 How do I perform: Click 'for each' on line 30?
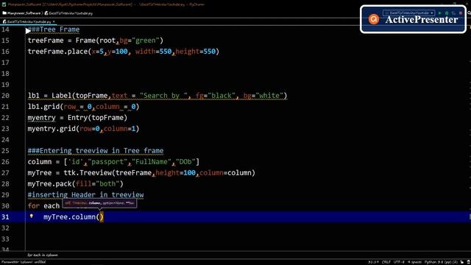click(x=43, y=206)
